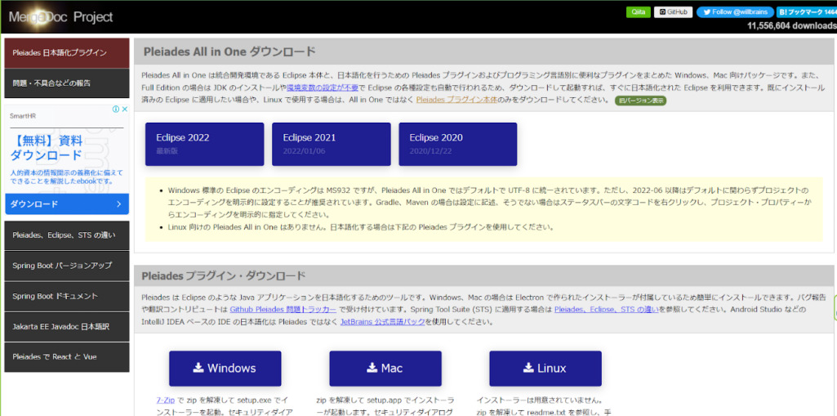Click the ad ダウンロード button
This screenshot has height=416, width=837.
(67, 204)
